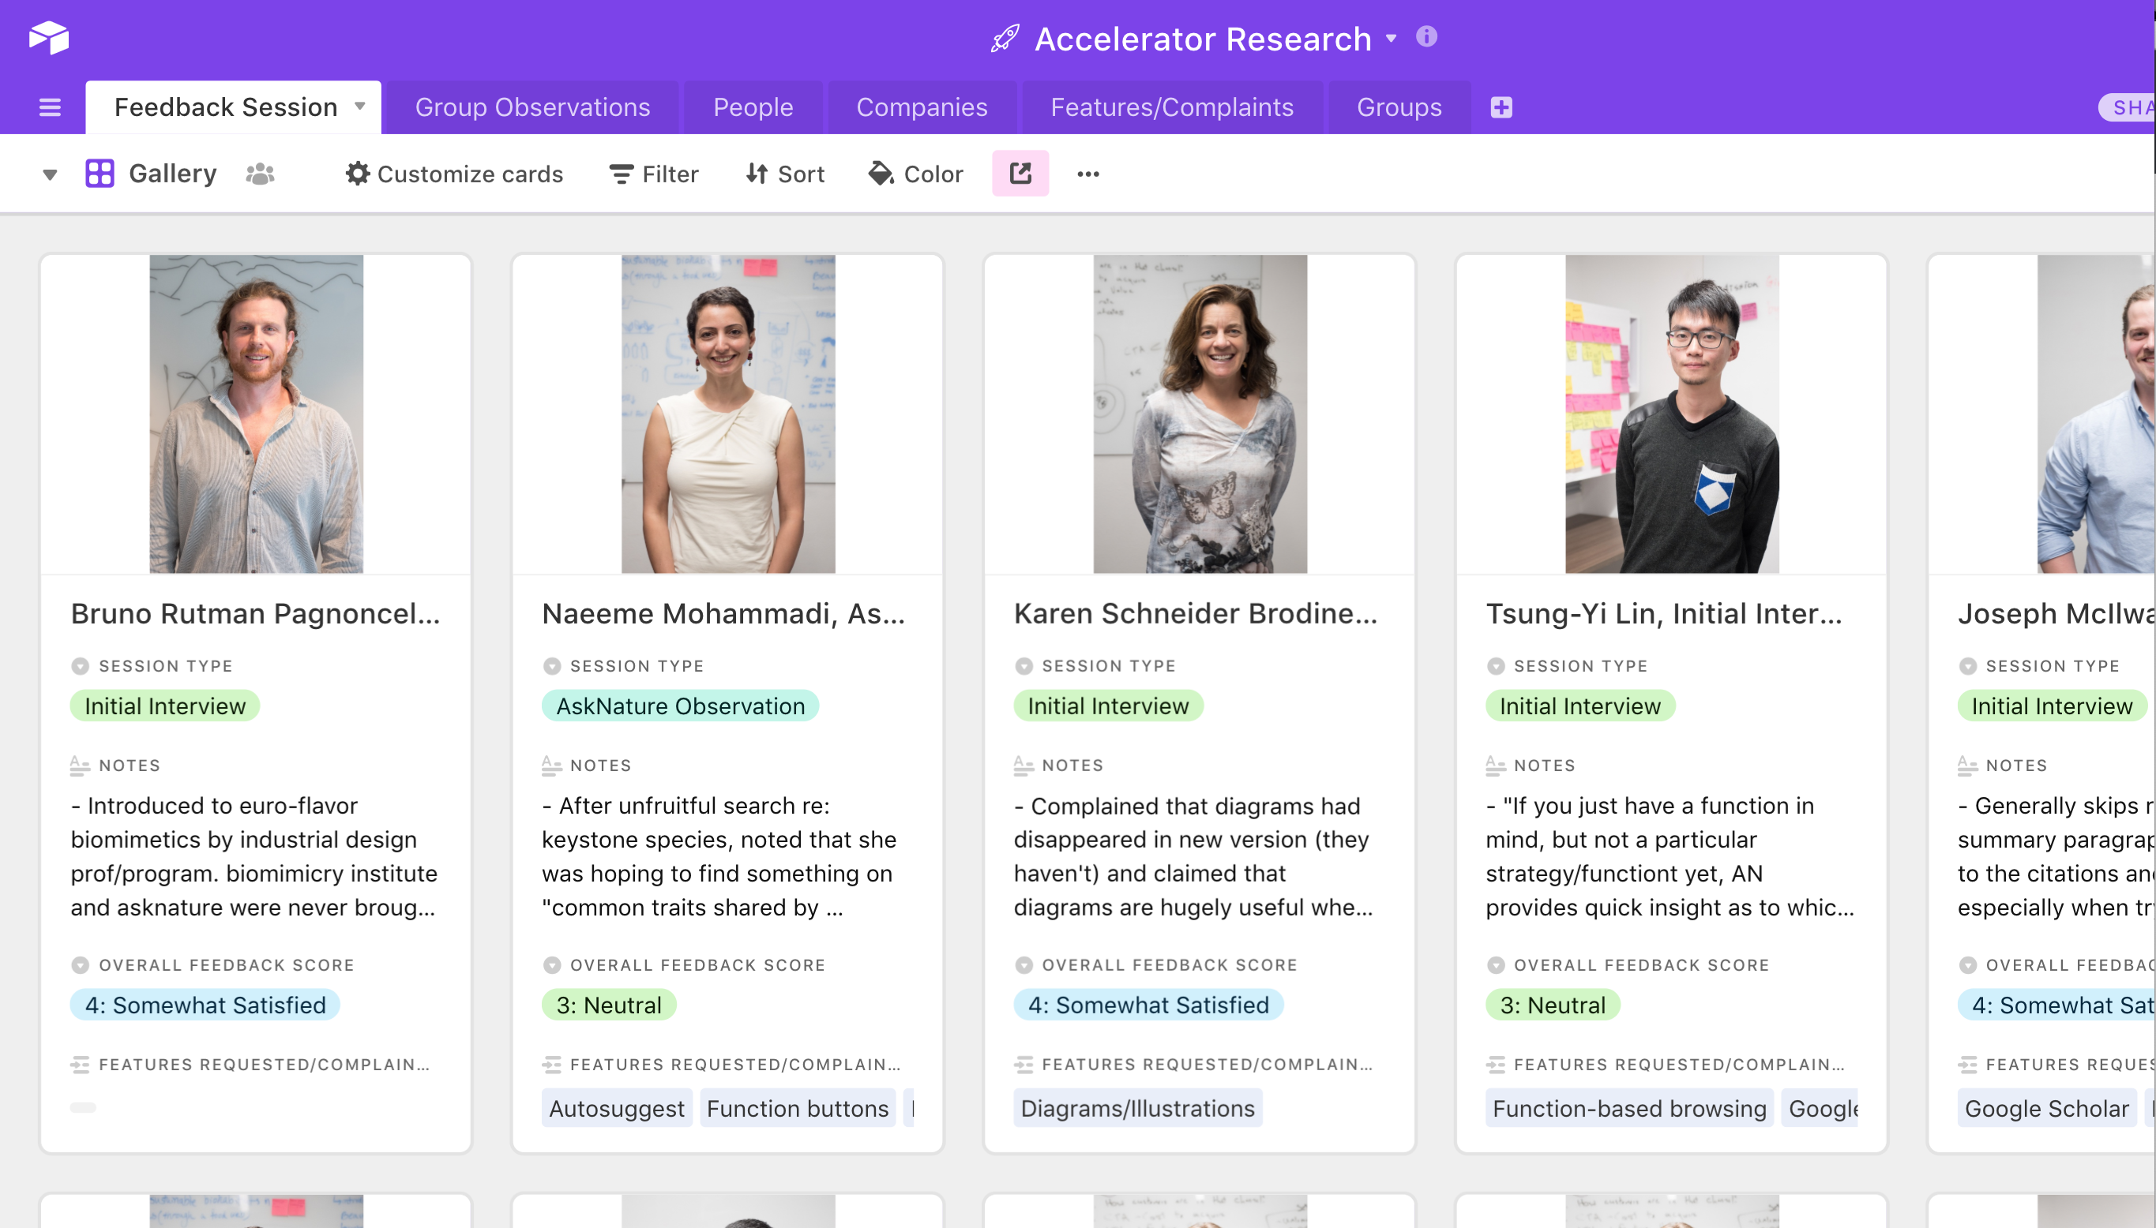Click the Gallery view name
The height and width of the screenshot is (1228, 2156).
[x=172, y=174]
